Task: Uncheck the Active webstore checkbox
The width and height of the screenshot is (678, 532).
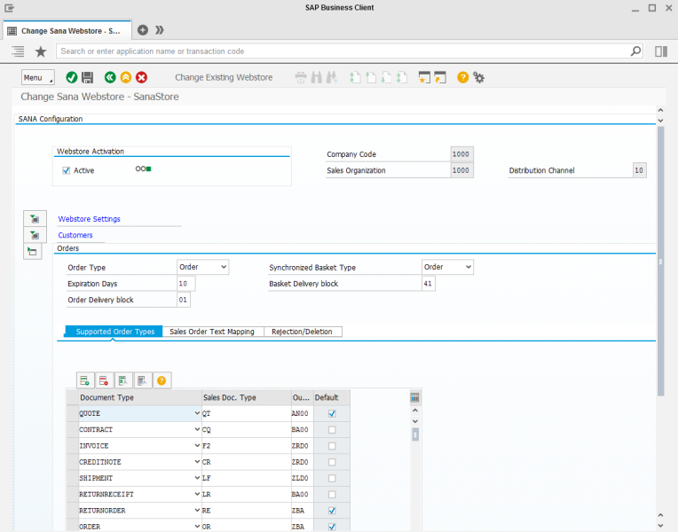Action: pyautogui.click(x=67, y=170)
